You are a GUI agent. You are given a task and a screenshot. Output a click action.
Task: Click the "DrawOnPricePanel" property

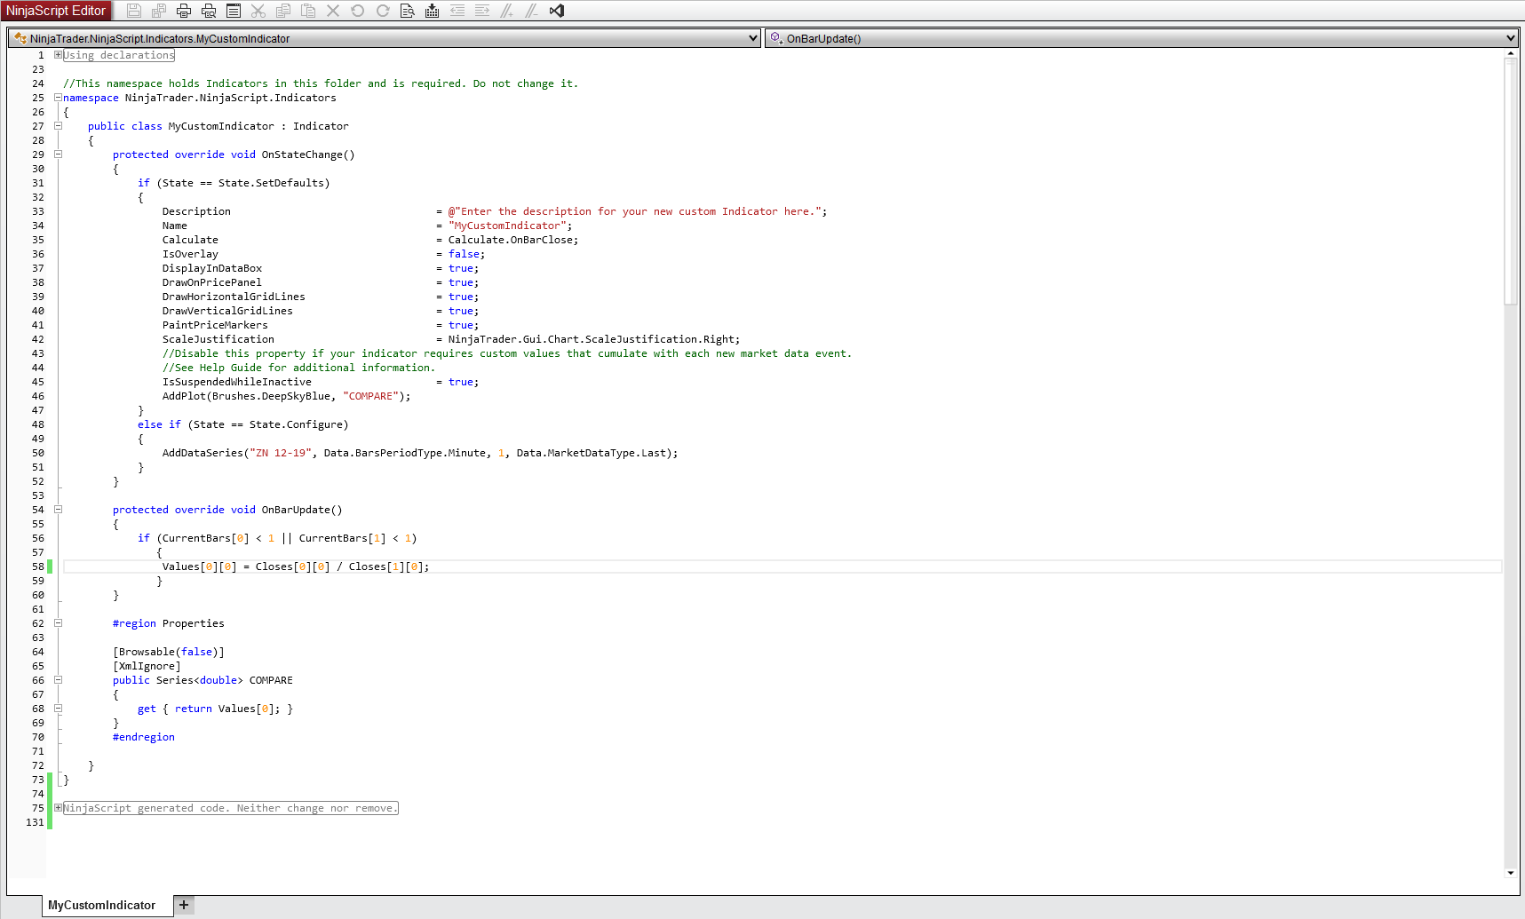212,282
